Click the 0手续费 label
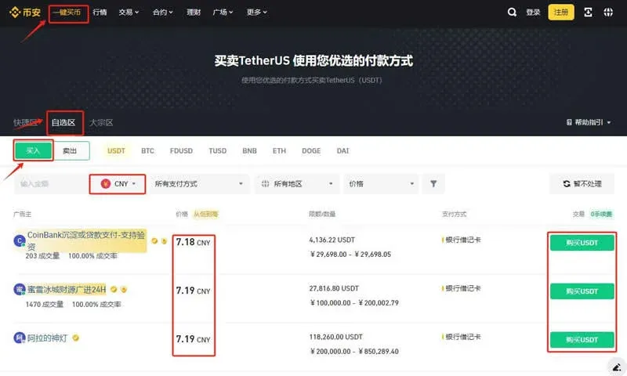Image resolution: width=627 pixels, height=376 pixels. [x=601, y=214]
